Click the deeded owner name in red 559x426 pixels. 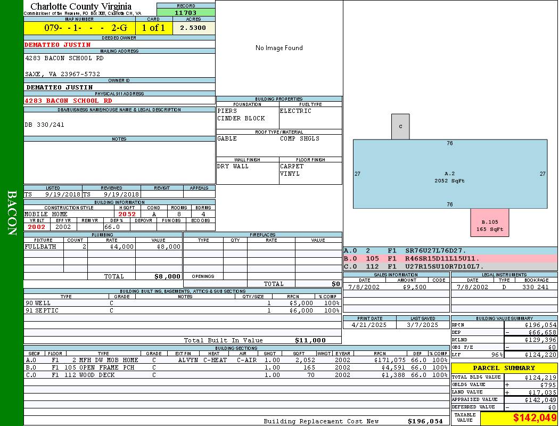57,45
